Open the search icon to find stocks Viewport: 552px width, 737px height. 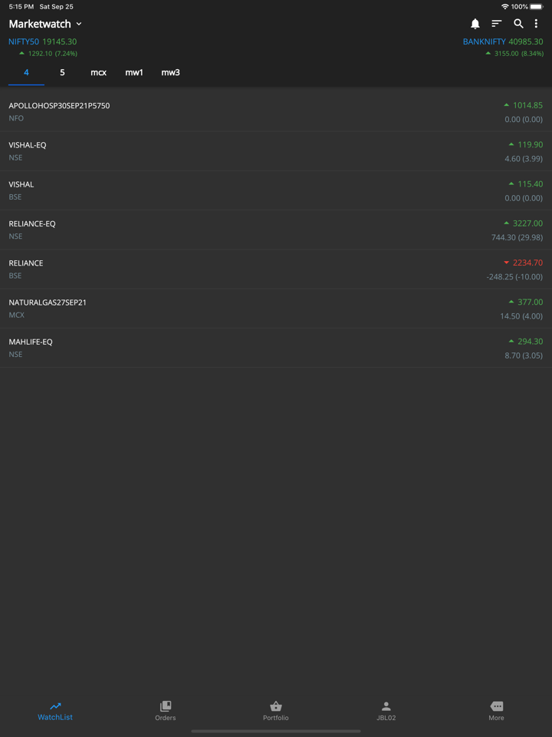coord(517,24)
